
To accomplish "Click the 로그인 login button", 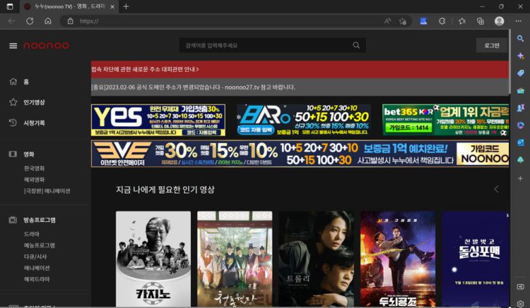I will (x=491, y=45).
